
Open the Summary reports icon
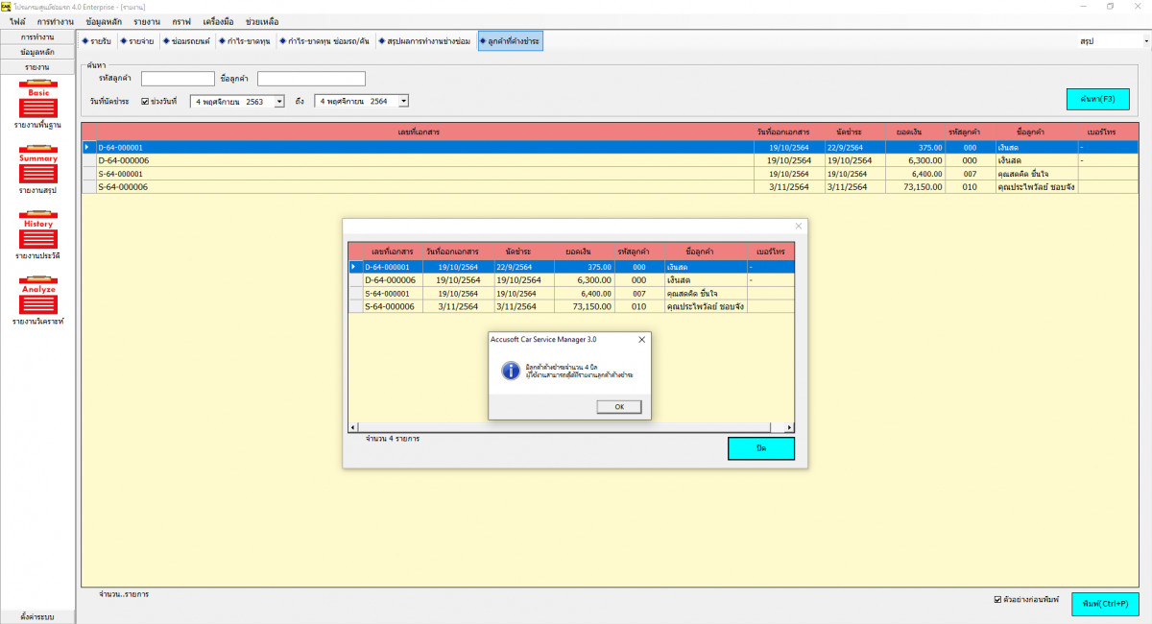[37, 166]
